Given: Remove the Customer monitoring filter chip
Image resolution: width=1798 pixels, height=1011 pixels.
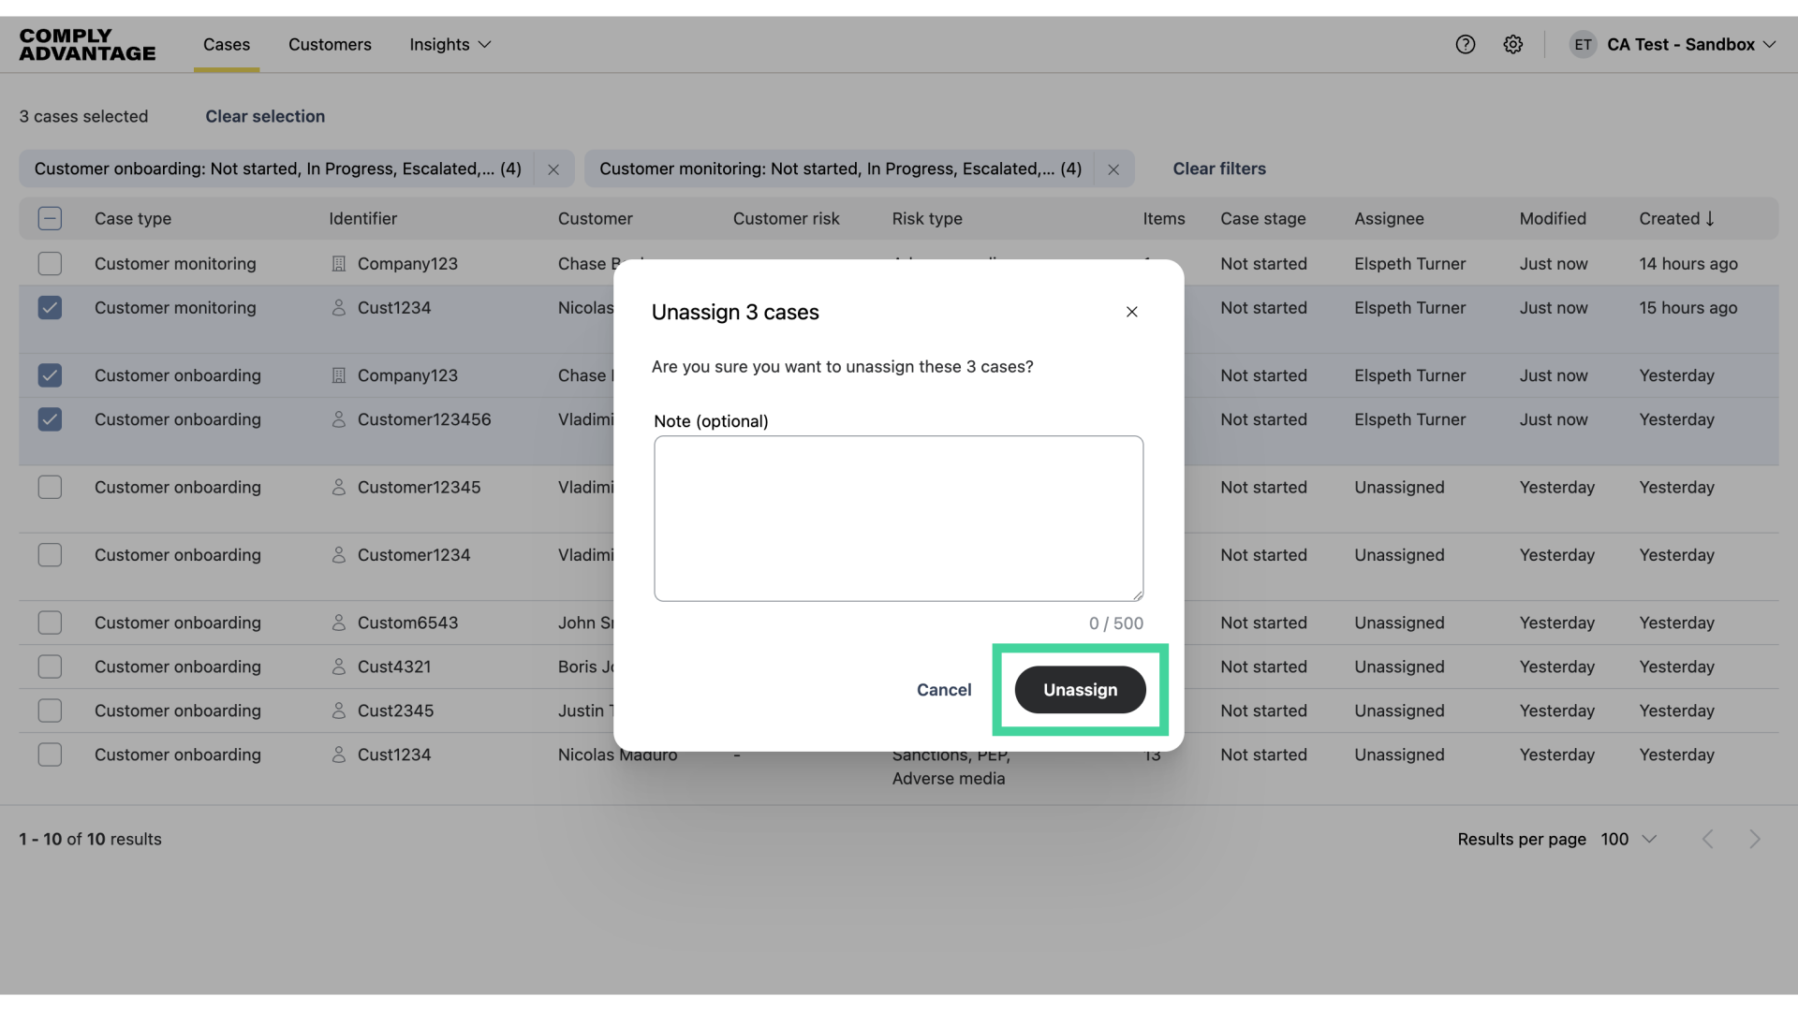Looking at the screenshot, I should (x=1113, y=169).
